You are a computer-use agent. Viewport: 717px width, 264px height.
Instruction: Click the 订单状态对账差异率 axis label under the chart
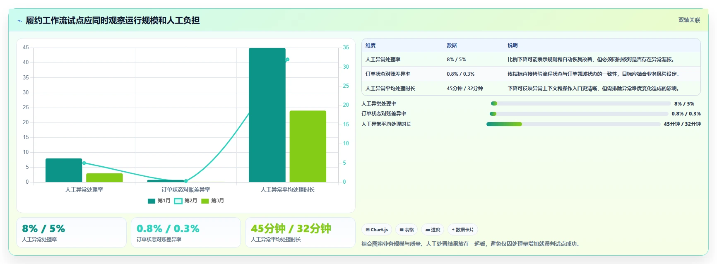click(186, 190)
